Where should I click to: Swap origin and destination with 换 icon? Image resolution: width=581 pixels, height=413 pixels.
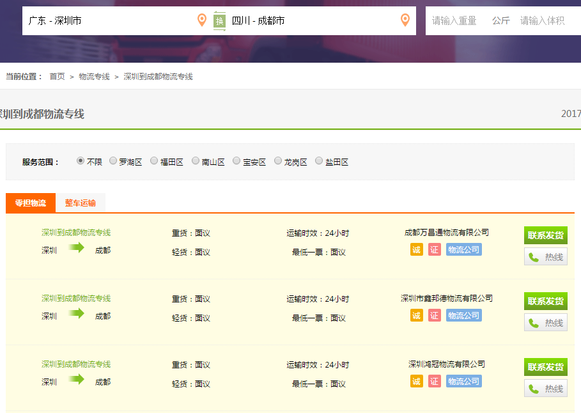pos(219,20)
